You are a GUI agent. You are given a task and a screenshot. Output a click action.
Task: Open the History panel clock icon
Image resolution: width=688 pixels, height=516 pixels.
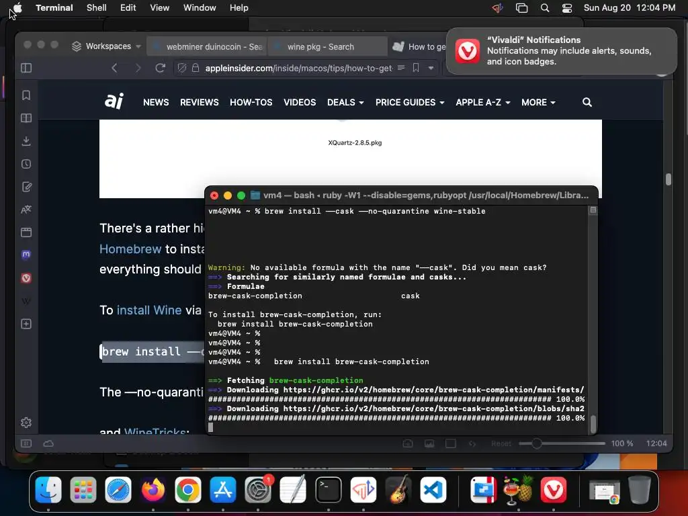(x=26, y=164)
